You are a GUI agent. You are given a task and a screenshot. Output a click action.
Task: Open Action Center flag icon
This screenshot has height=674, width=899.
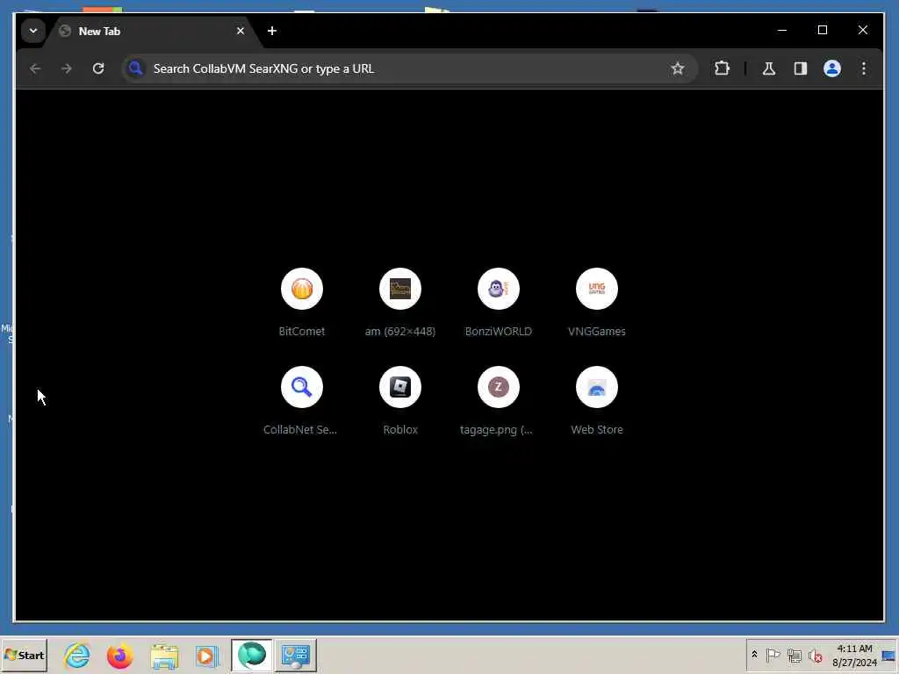coord(773,655)
